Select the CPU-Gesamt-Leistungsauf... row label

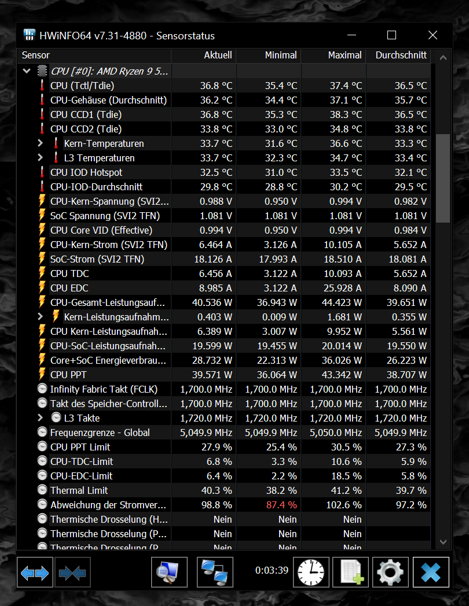click(x=108, y=302)
